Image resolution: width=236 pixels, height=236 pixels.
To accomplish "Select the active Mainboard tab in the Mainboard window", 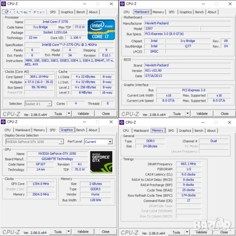I will pyautogui.click(x=141, y=12).
